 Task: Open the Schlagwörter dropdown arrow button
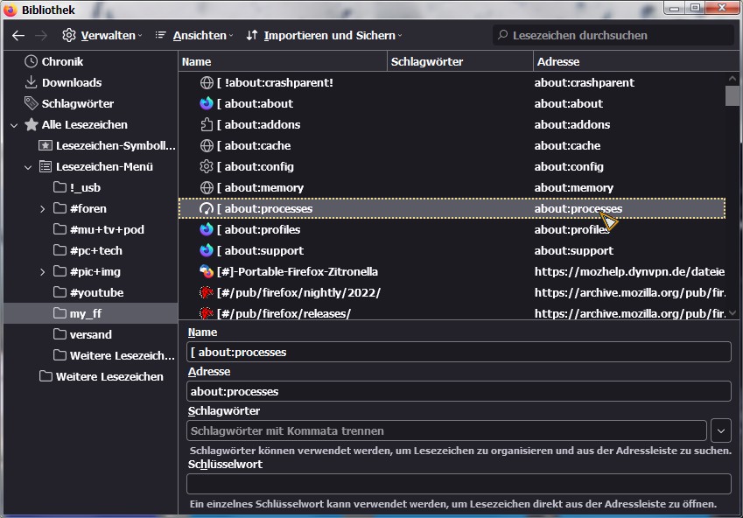(721, 430)
